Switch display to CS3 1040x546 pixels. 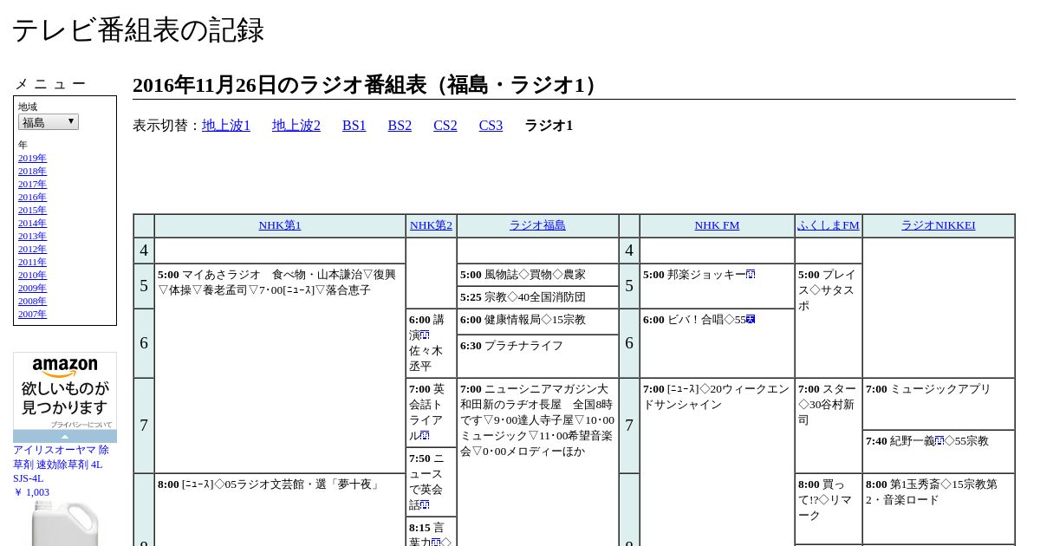(x=491, y=126)
